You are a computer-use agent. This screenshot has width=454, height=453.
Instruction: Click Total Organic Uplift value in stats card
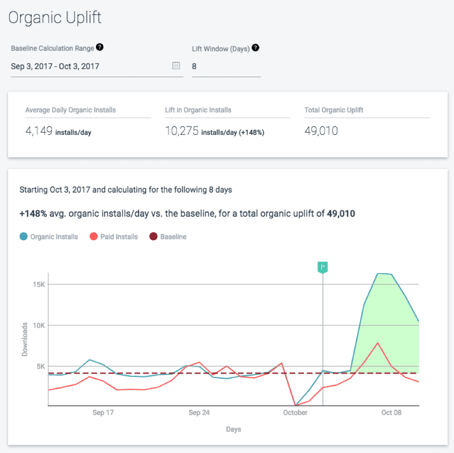pos(321,132)
